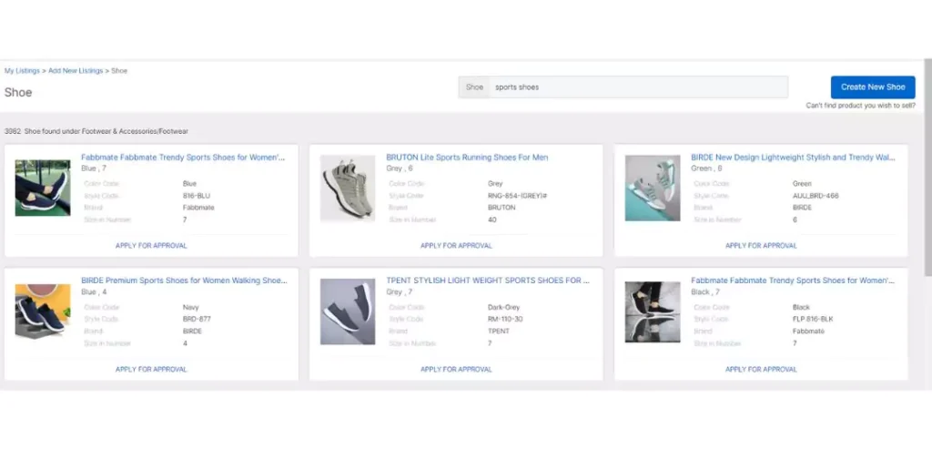This screenshot has width=932, height=449.
Task: Open the Fabbmate blue sports shoe thumbnail
Action: [42, 188]
